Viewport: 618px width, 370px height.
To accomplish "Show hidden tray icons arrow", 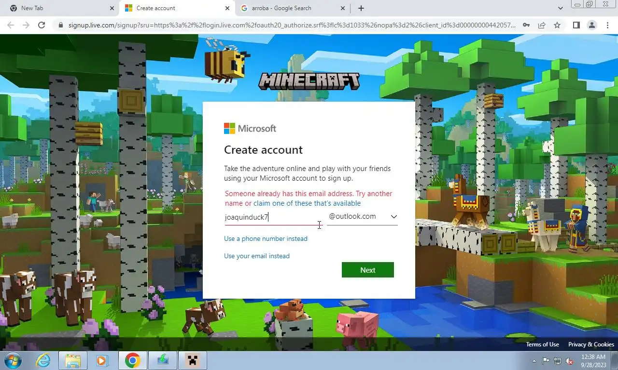I will pyautogui.click(x=534, y=361).
